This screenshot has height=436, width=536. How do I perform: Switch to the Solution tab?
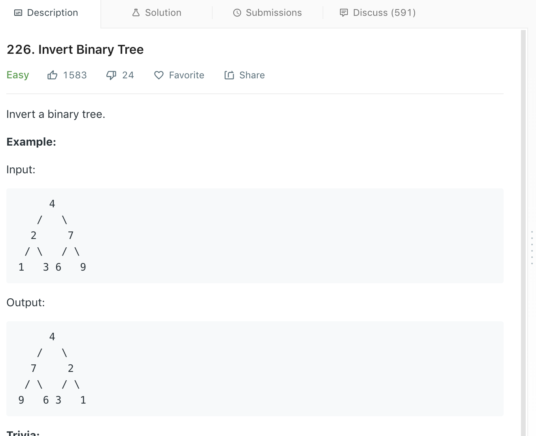pos(157,13)
